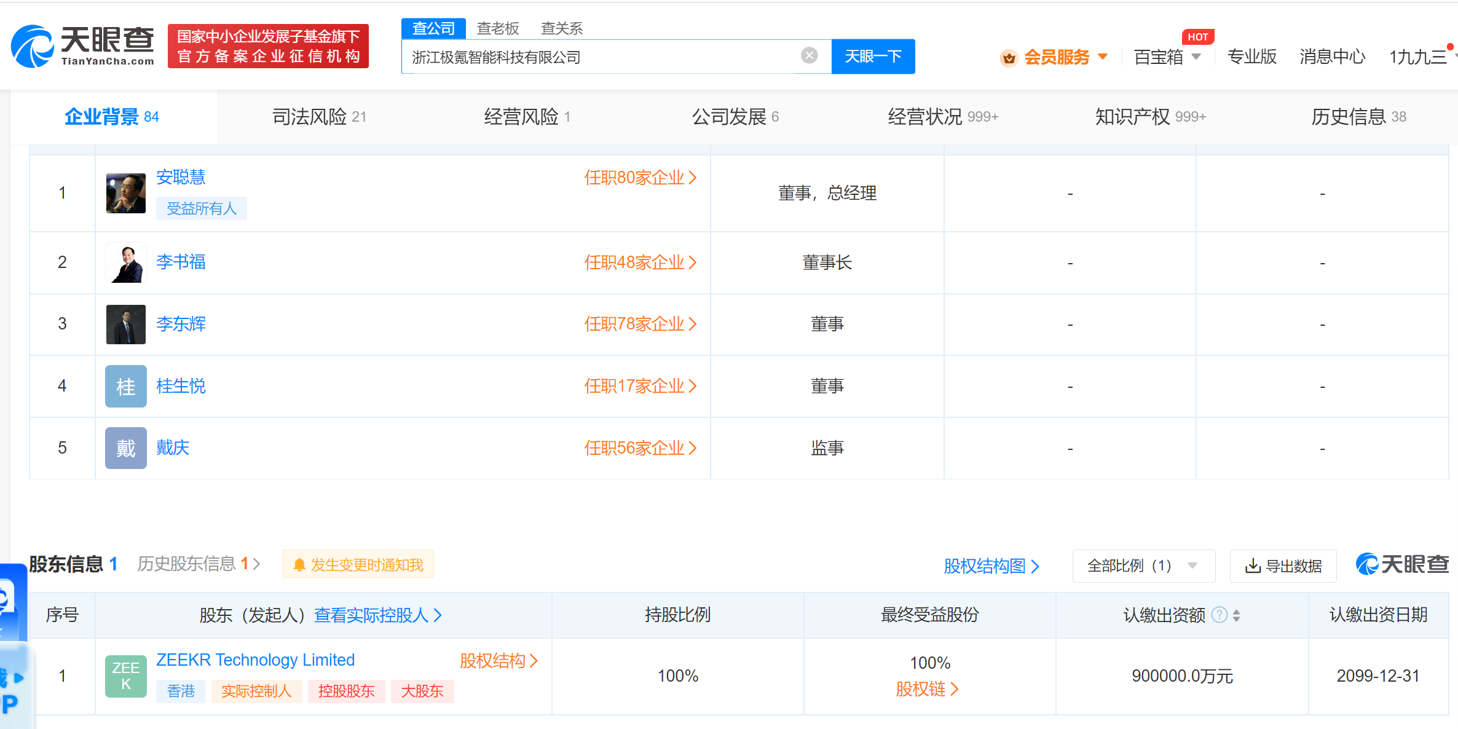This screenshot has width=1458, height=729.
Task: Sort by 认缴出资额 using sort arrows
Action: (1236, 615)
